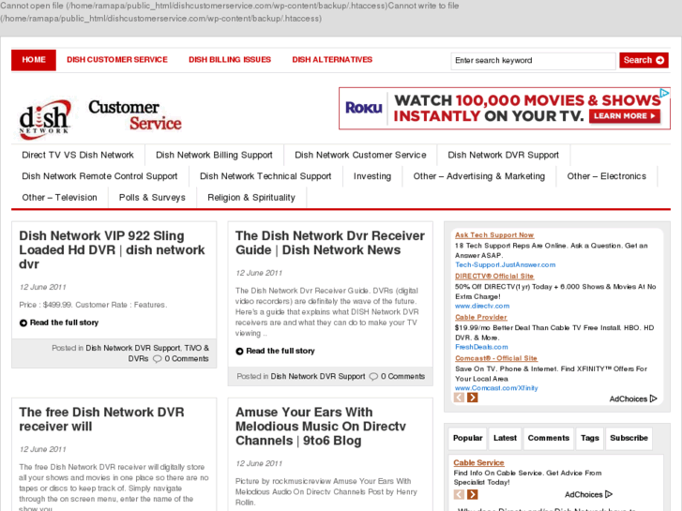Click the AdChoices label under the Comcast ad
Screen dimensions: 682x511
(x=633, y=398)
